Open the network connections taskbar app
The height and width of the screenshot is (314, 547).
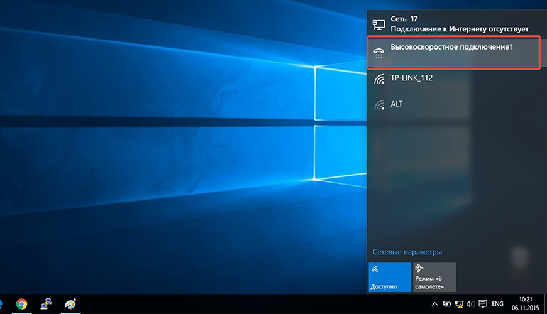point(46,304)
